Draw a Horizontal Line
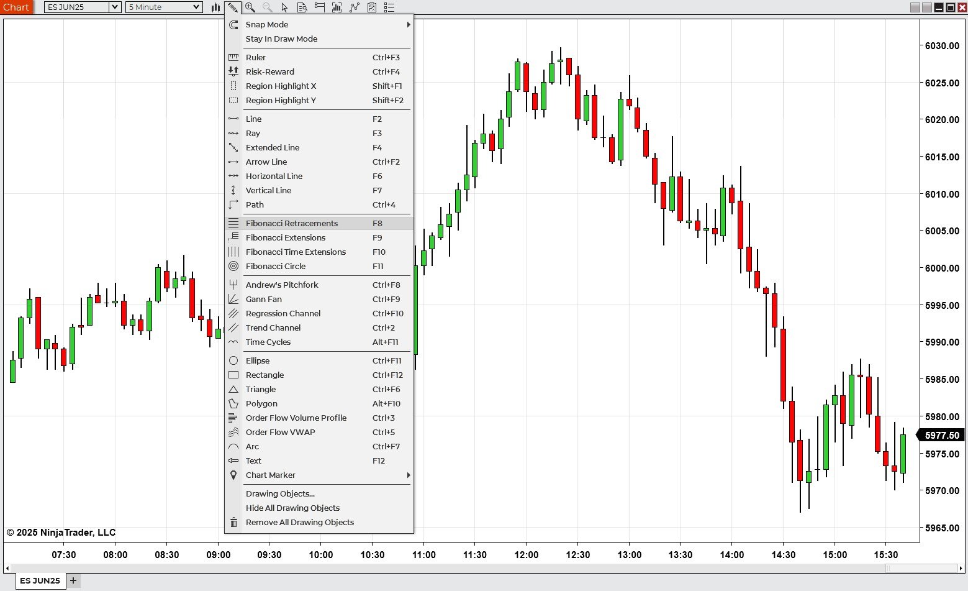968x591 pixels. (319, 176)
